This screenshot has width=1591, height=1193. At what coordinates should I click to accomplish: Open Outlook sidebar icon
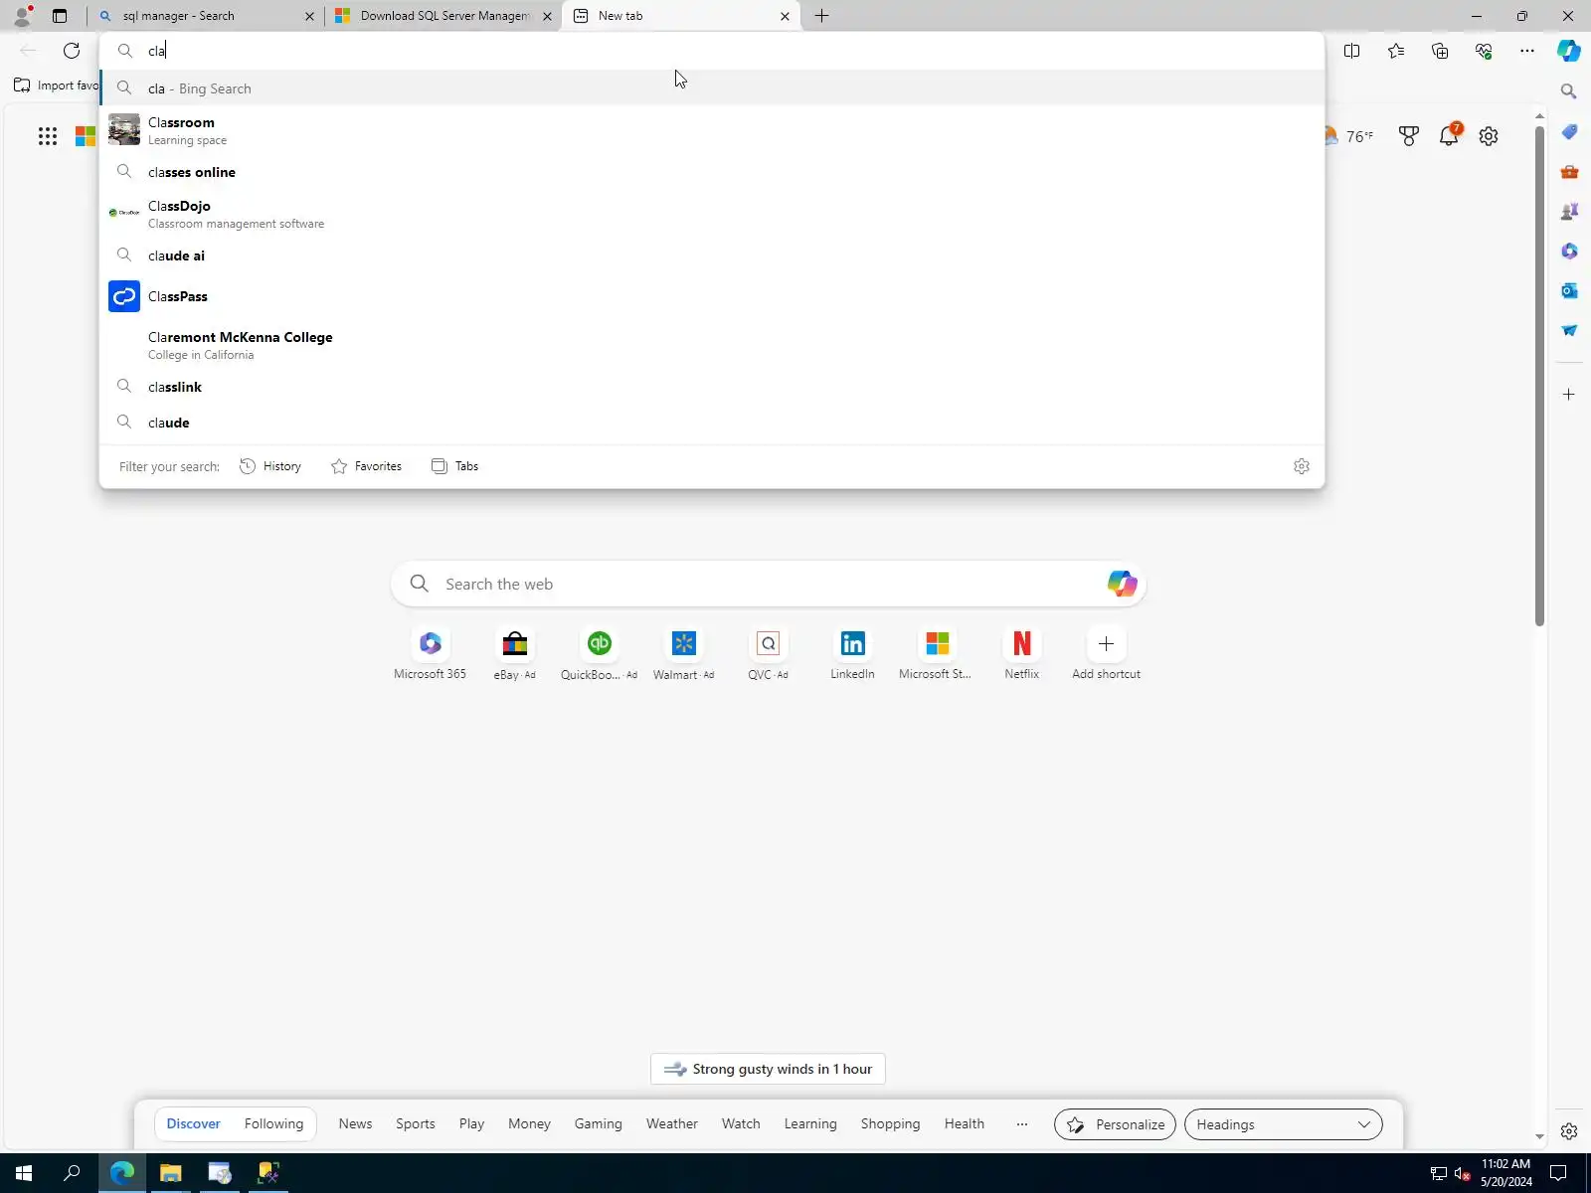click(1569, 291)
